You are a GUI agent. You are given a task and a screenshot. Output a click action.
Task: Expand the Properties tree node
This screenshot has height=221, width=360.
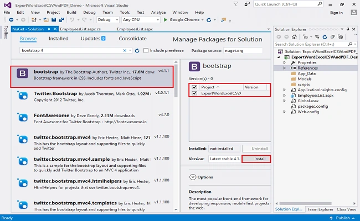tap(285, 62)
